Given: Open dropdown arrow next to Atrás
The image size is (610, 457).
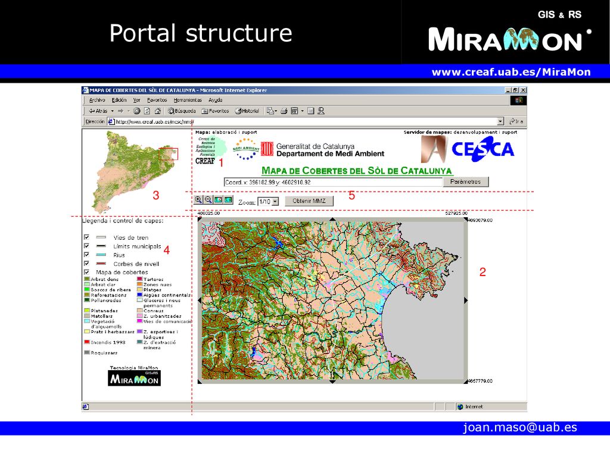Looking at the screenshot, I should (x=113, y=111).
